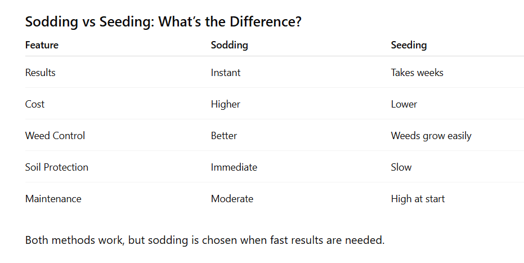Click the Both methods work summary sentence

pyautogui.click(x=205, y=240)
